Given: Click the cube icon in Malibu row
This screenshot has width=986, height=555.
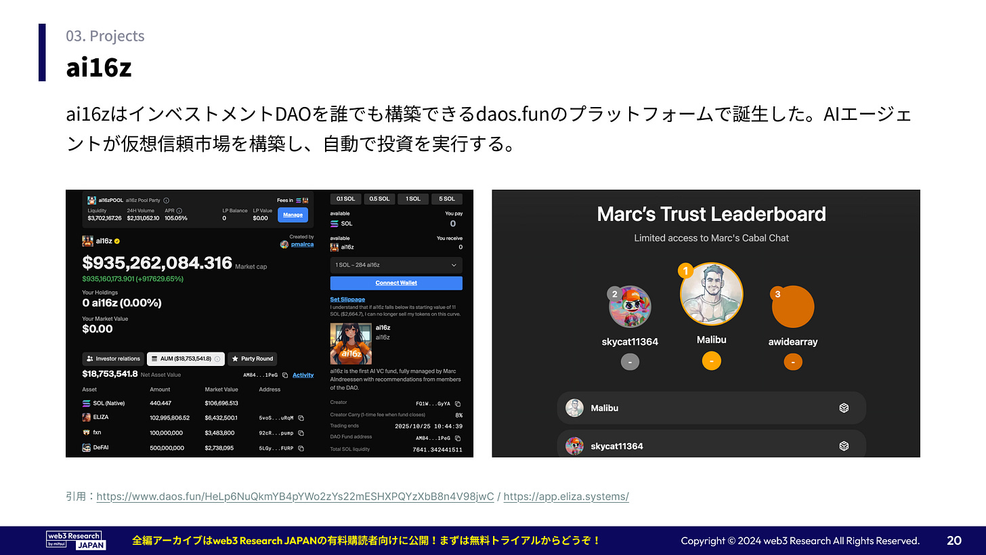Looking at the screenshot, I should (x=844, y=408).
